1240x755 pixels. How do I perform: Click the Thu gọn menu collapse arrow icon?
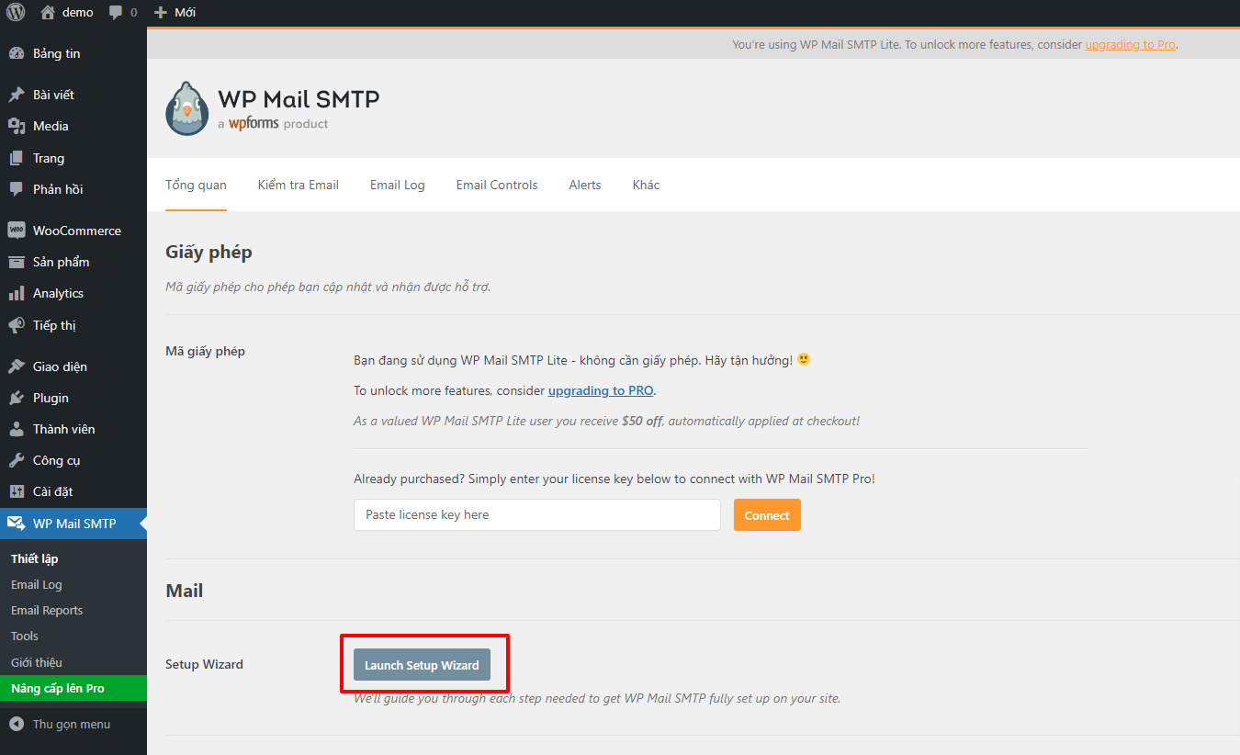(x=17, y=724)
